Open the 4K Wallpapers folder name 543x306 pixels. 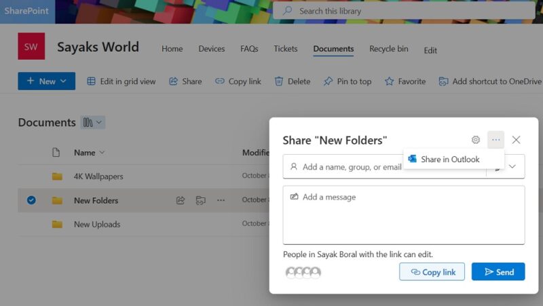click(98, 176)
